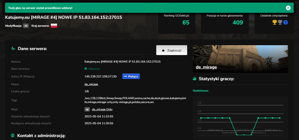Click the Polish flag next to Kraj serwera

(x=54, y=26)
